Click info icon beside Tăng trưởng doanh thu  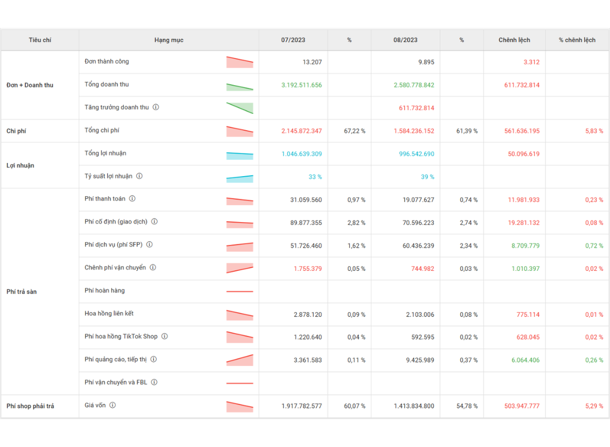(x=156, y=107)
